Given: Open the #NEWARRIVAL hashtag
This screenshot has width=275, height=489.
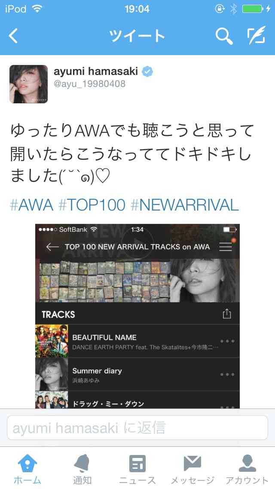Looking at the screenshot, I should 184,205.
